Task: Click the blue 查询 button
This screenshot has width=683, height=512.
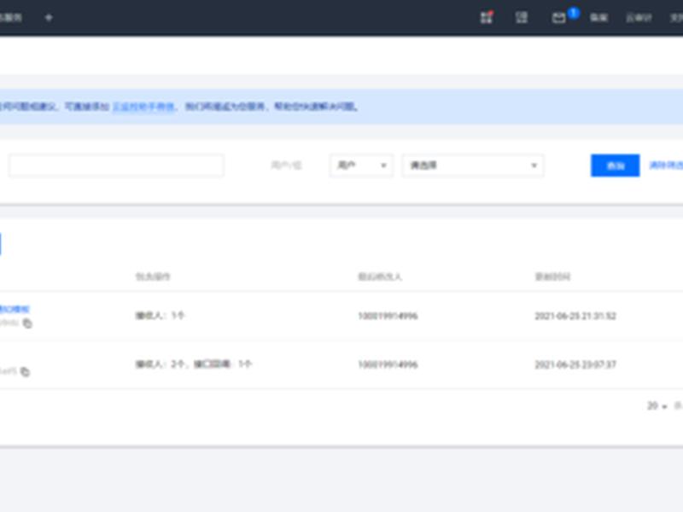Action: (615, 166)
